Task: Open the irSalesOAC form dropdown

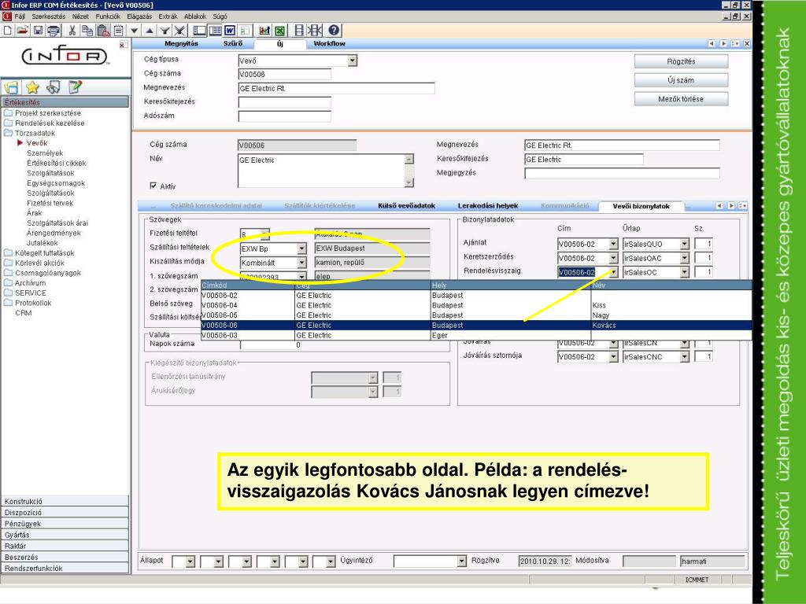Action: pyautogui.click(x=684, y=258)
